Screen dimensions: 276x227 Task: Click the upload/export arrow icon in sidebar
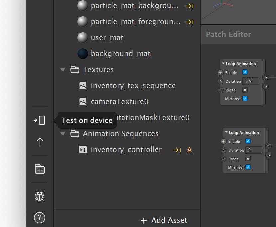pyautogui.click(x=40, y=141)
